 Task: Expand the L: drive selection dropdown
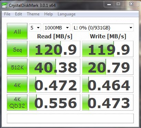tap(103, 28)
